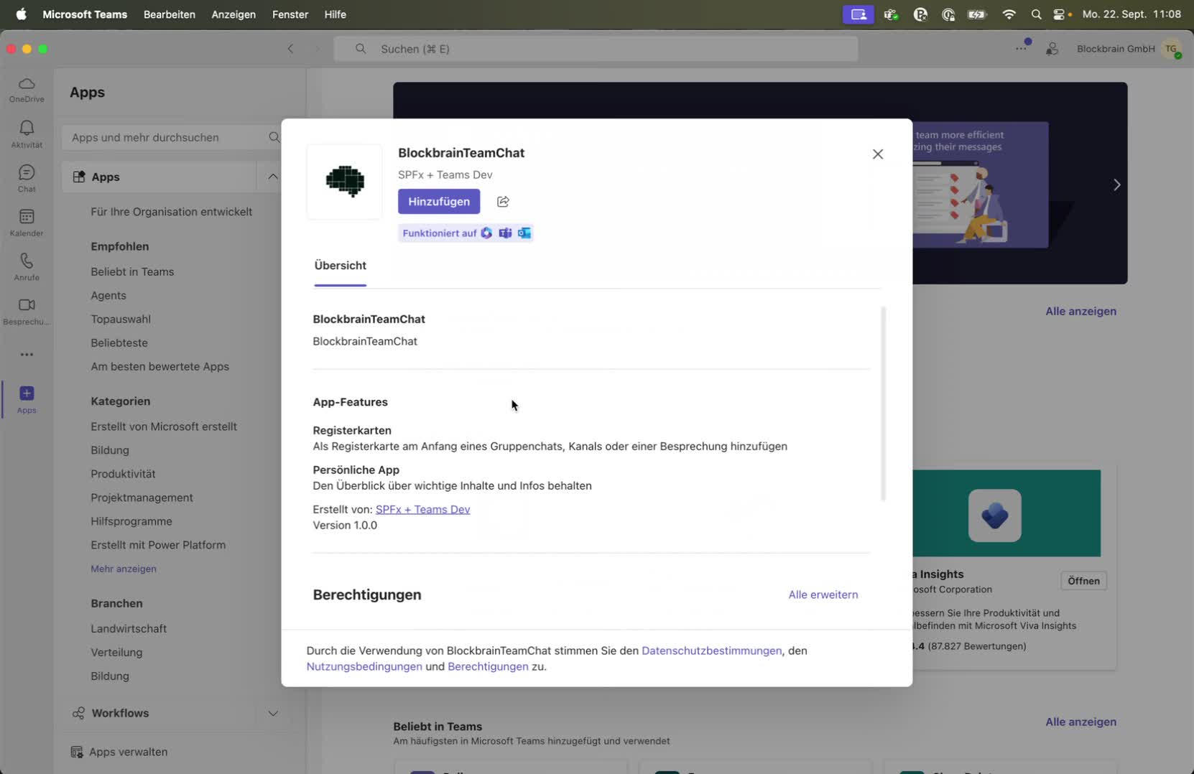Viewport: 1194px width, 774px height.
Task: Collapse the Apps section chevron
Action: pyautogui.click(x=273, y=177)
